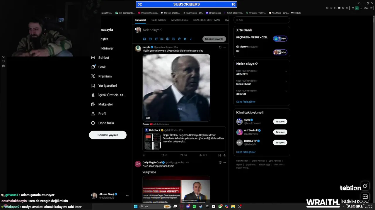The height and width of the screenshot is (210, 375).
Task: Share the purple post
Action: (x=224, y=155)
